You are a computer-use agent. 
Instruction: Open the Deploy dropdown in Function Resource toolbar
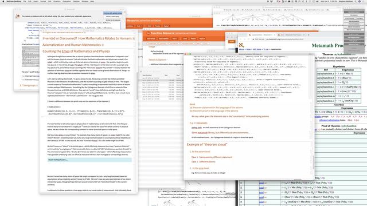pyautogui.click(x=202, y=38)
